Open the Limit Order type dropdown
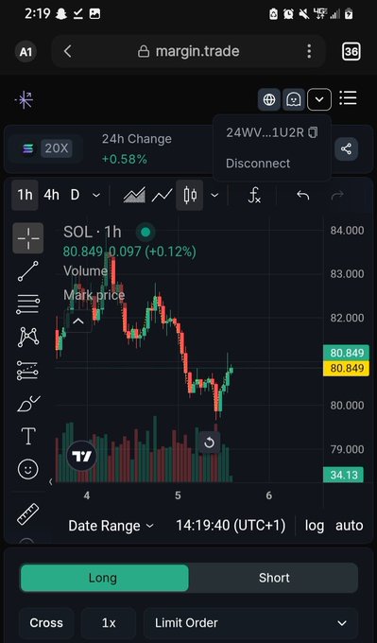Screen dimensions: 377x643 tap(250, 623)
